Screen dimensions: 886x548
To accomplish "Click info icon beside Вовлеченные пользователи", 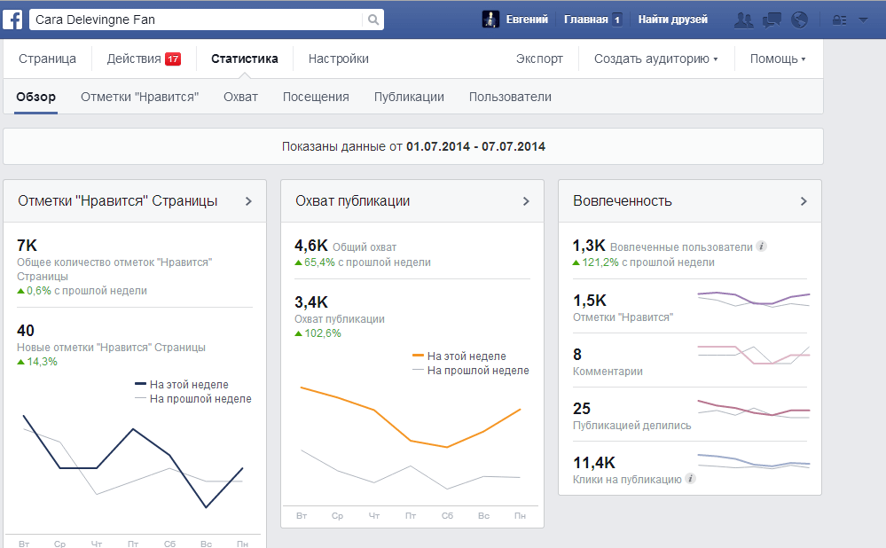I will pos(761,247).
